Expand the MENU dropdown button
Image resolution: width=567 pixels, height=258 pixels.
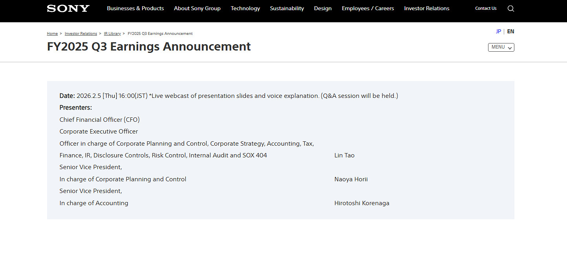501,47
